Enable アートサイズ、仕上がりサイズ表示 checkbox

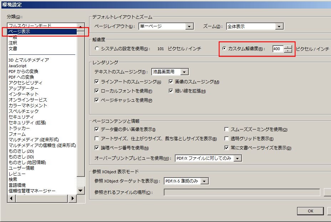[97, 139]
